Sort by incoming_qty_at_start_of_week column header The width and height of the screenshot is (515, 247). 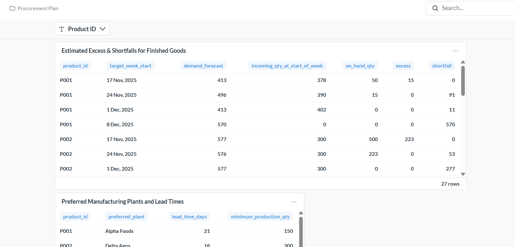point(287,66)
